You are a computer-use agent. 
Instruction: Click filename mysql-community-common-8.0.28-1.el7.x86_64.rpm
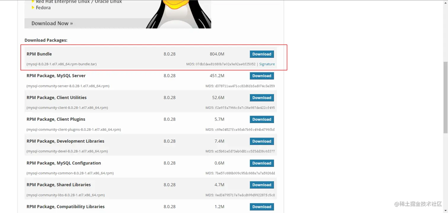[70, 173]
